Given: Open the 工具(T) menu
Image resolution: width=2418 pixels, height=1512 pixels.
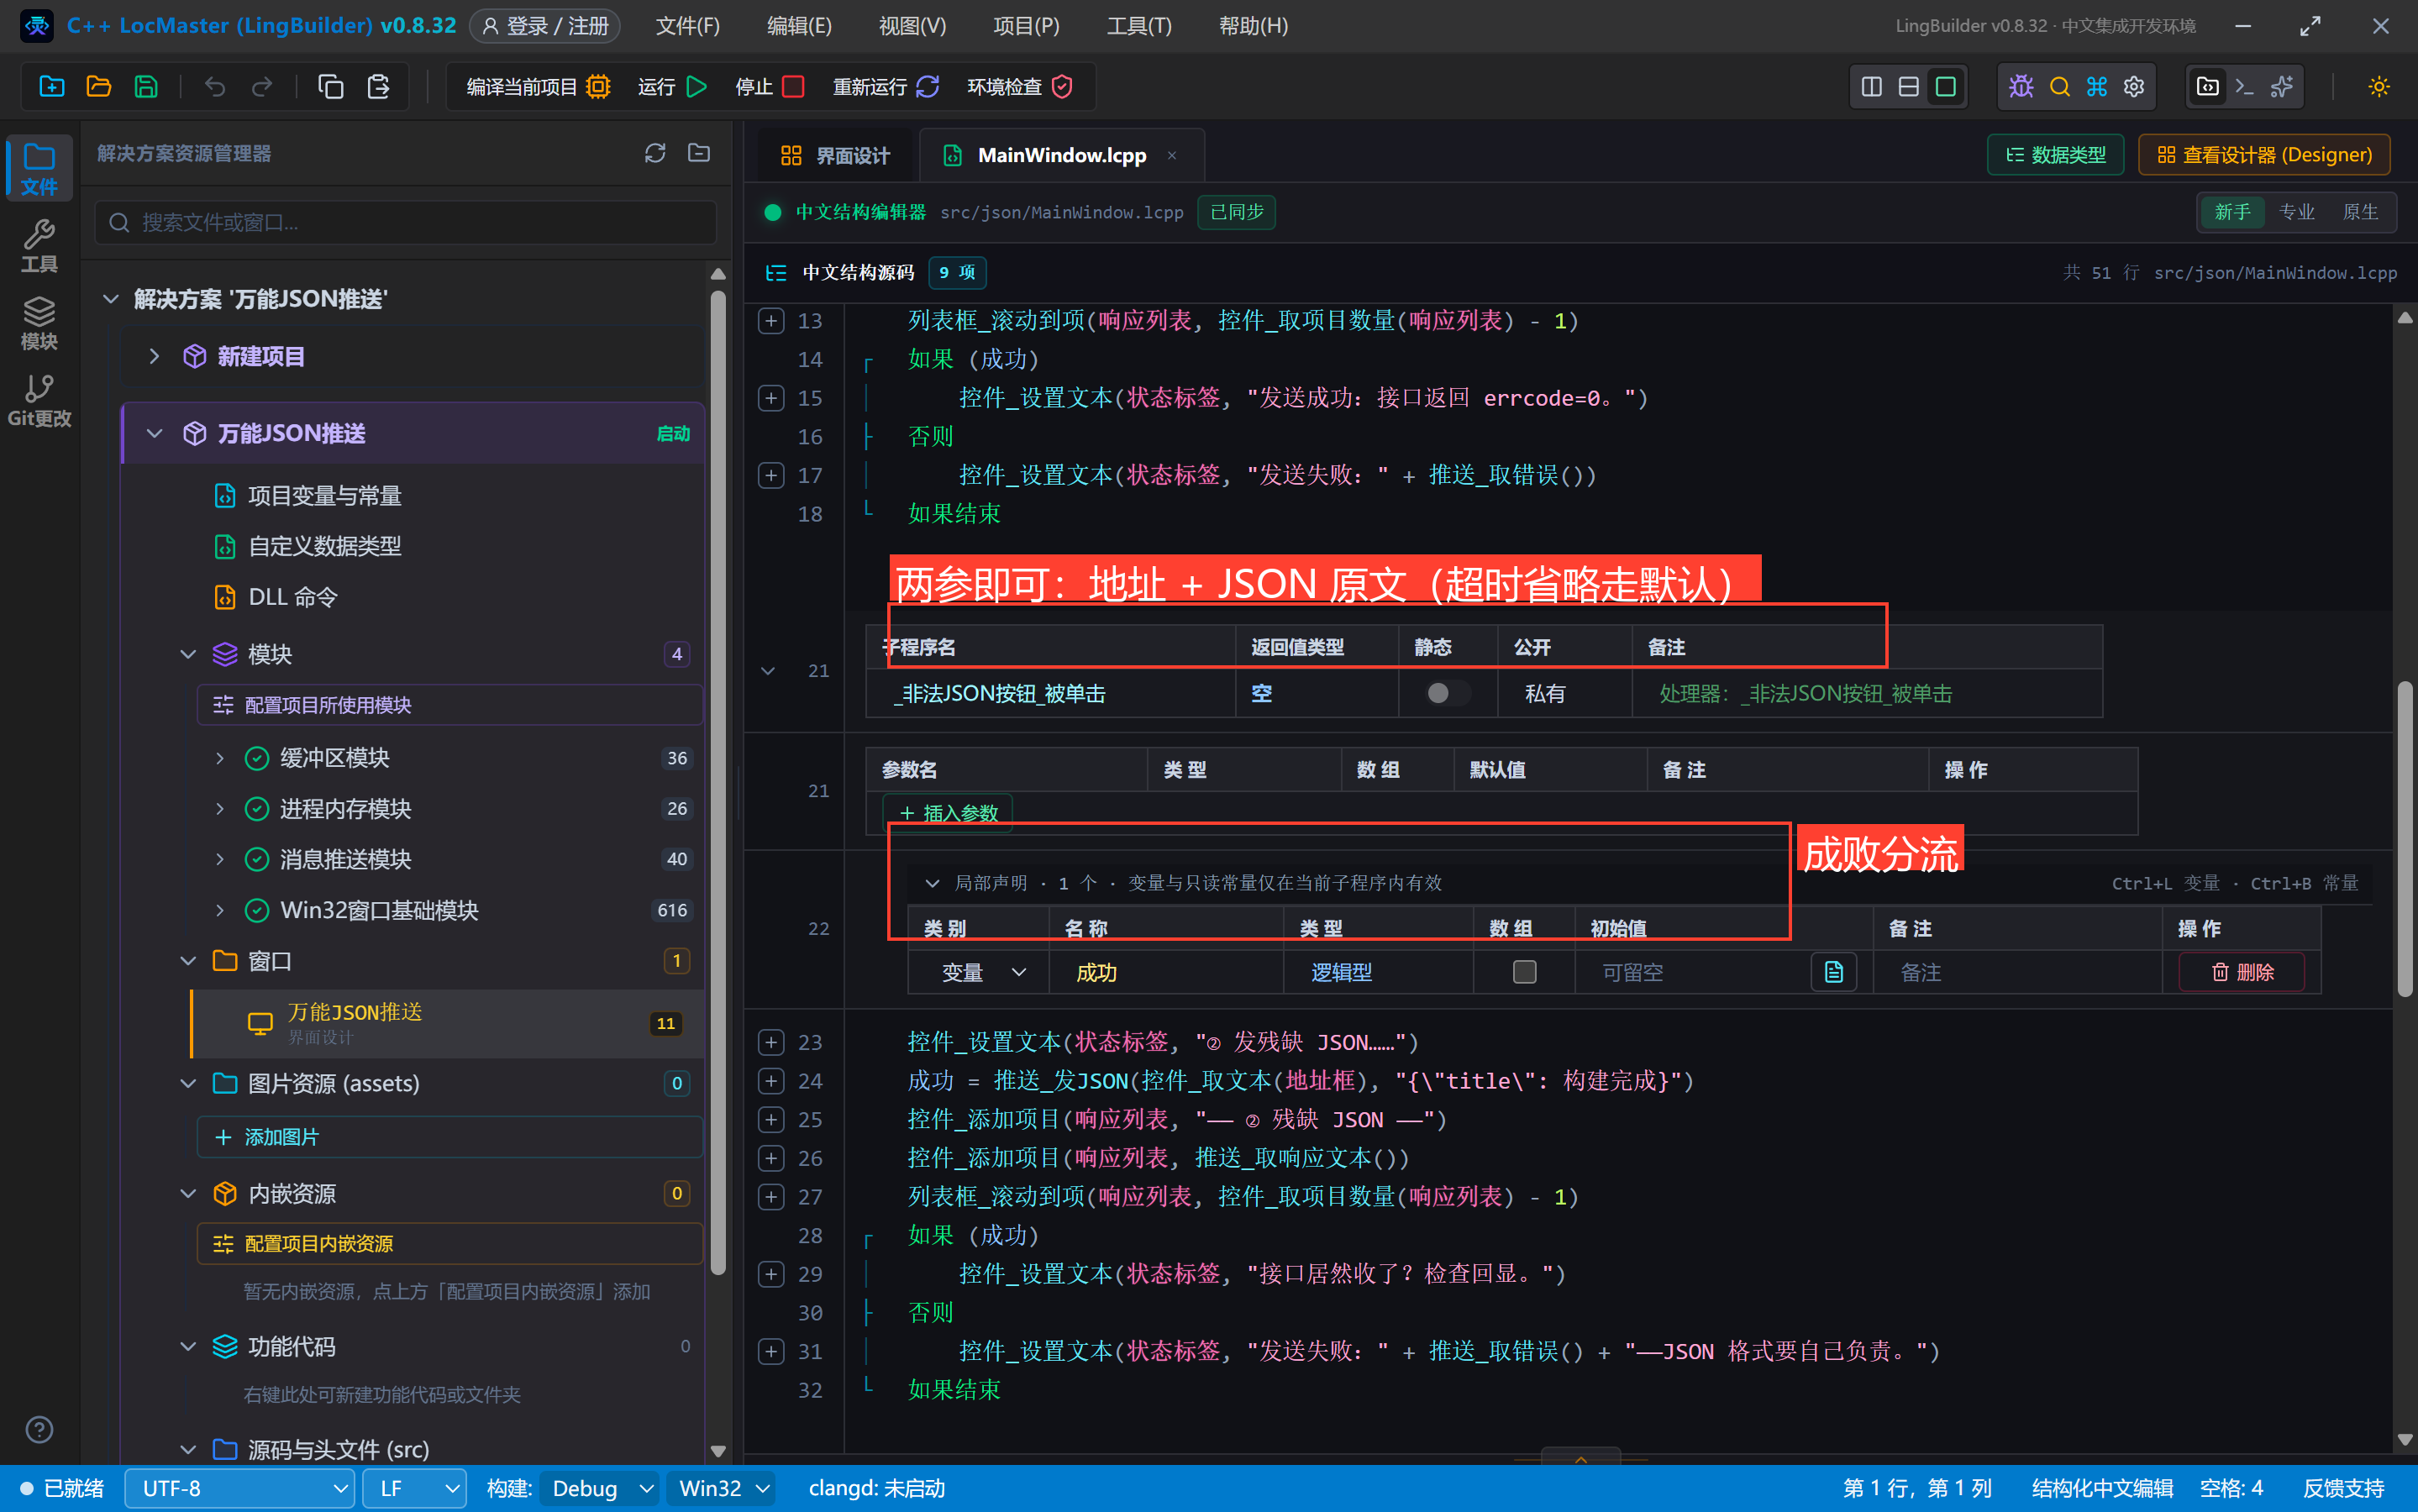Looking at the screenshot, I should pos(1139,26).
